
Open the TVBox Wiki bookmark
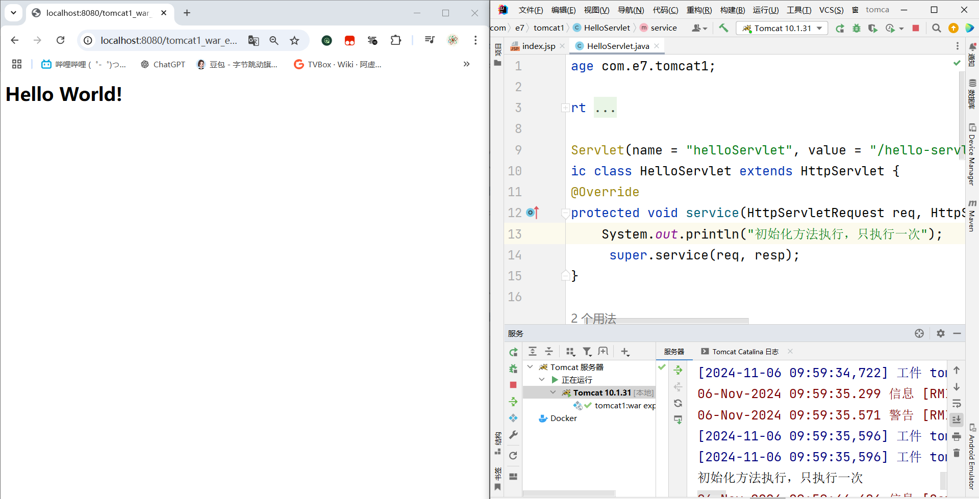[337, 64]
